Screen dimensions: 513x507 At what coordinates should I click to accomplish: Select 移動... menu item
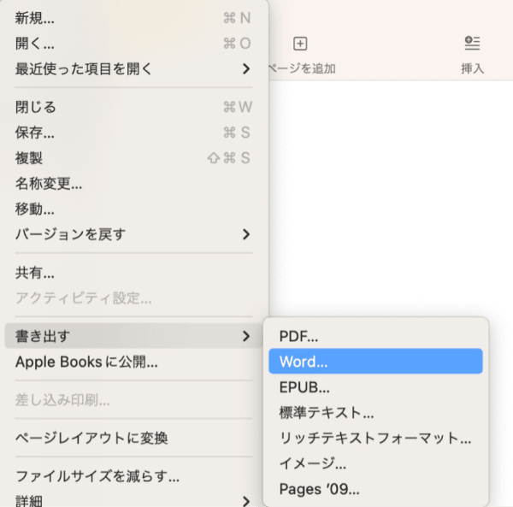[133, 209]
